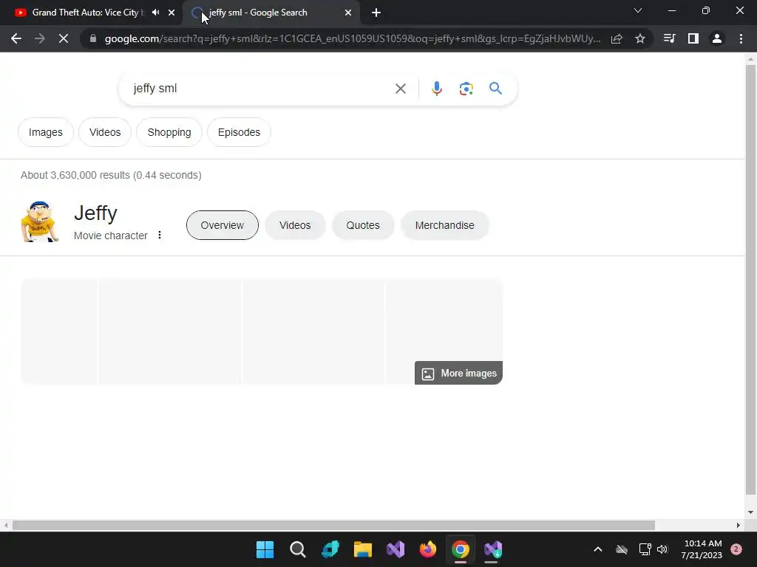Filter results by Videos chip
757x567 pixels.
click(105, 132)
